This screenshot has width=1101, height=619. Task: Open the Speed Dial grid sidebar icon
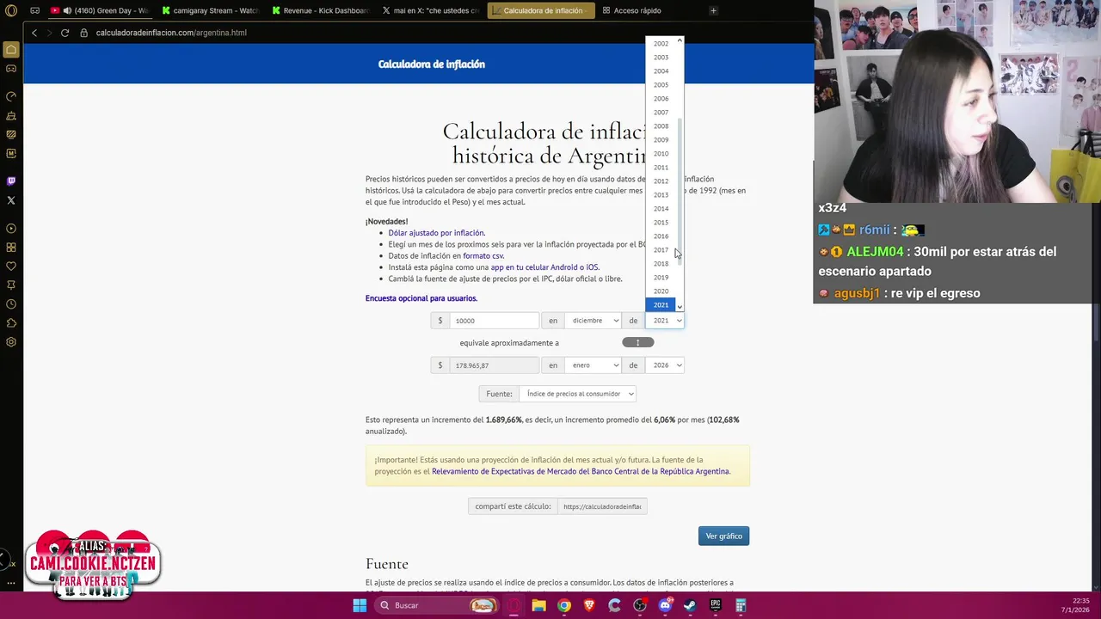tap(11, 248)
